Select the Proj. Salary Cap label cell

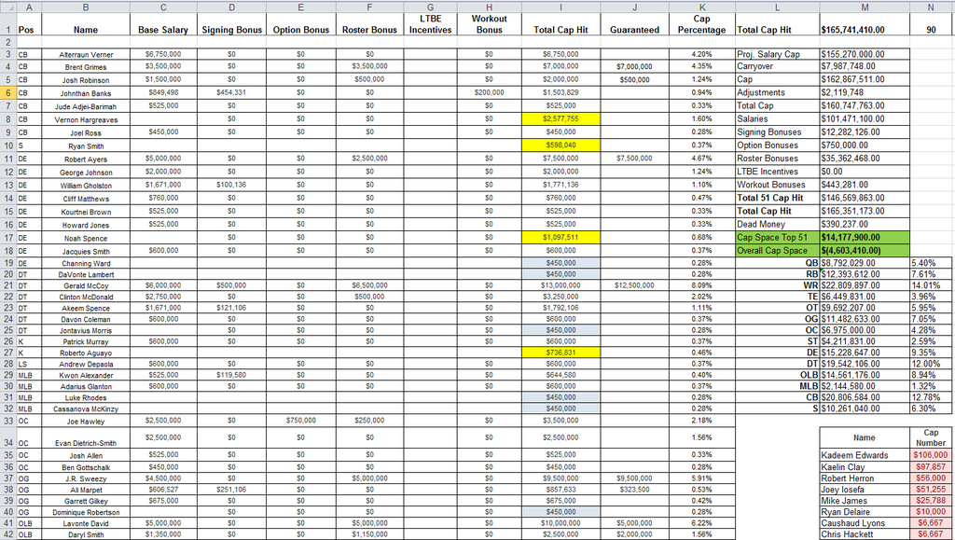tap(777, 54)
